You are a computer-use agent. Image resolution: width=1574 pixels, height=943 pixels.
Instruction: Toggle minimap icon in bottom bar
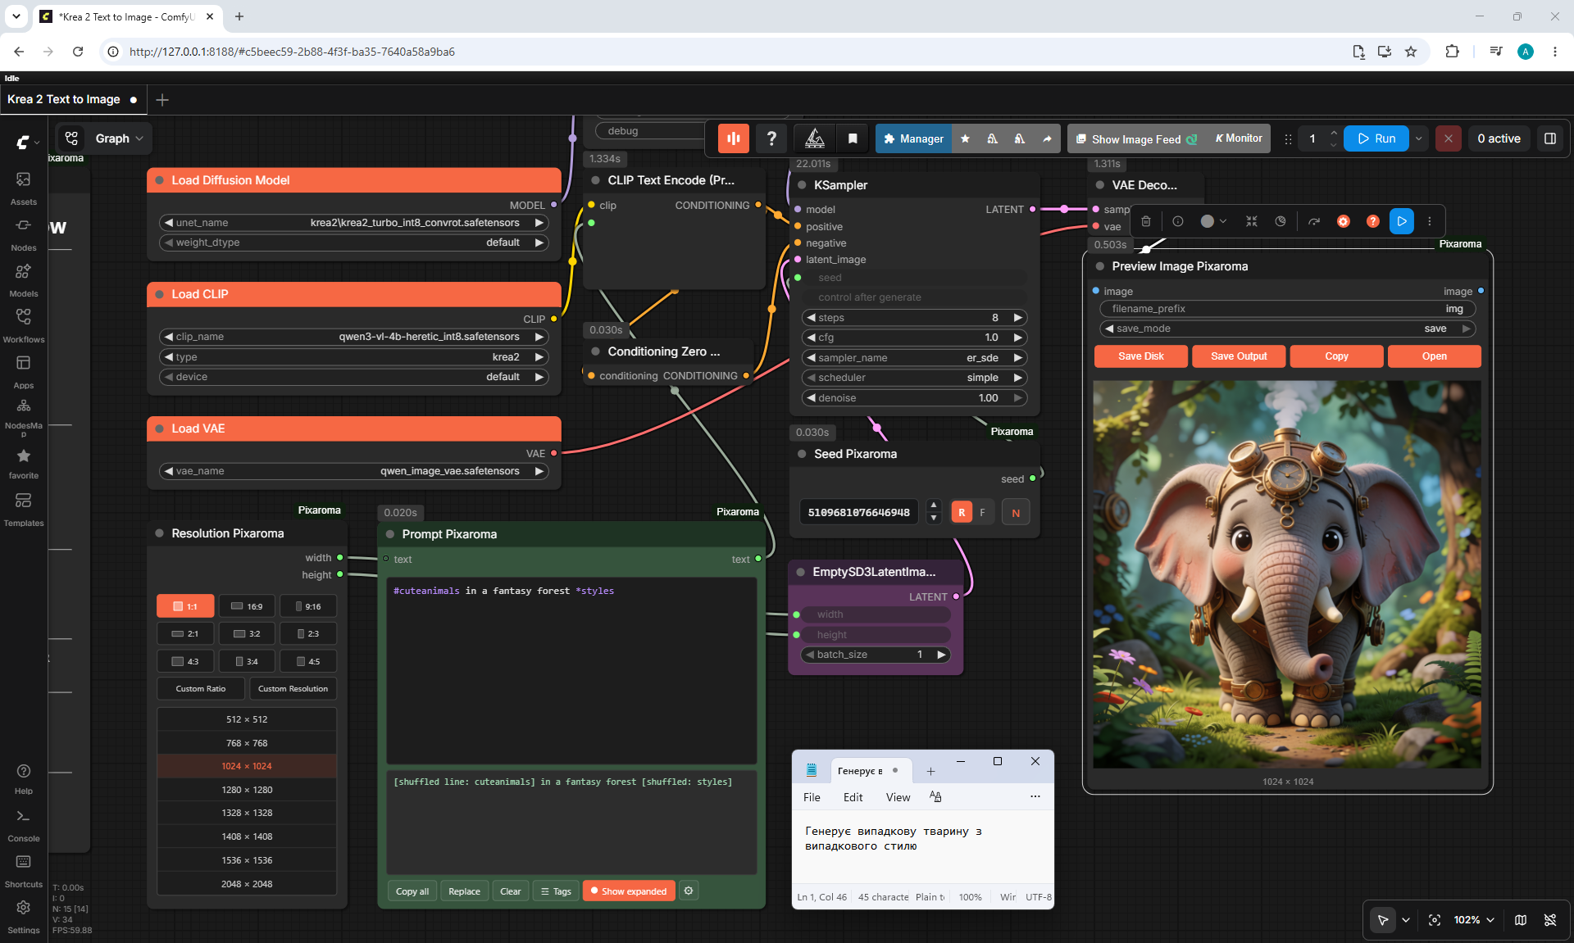(1521, 920)
